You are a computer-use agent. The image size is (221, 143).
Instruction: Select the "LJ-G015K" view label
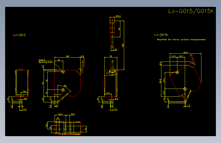pyautogui.click(x=161, y=35)
